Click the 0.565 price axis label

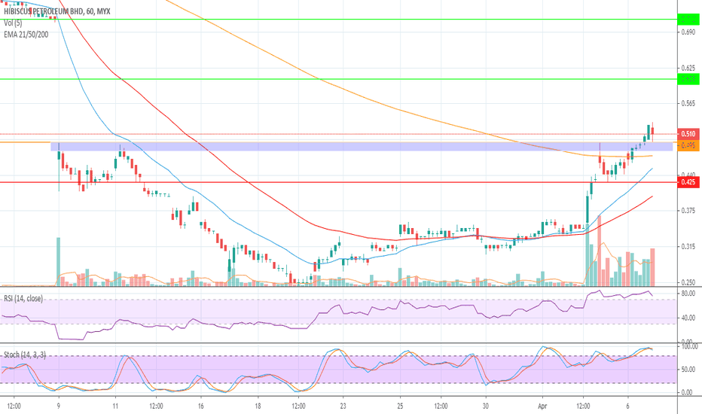(688, 103)
